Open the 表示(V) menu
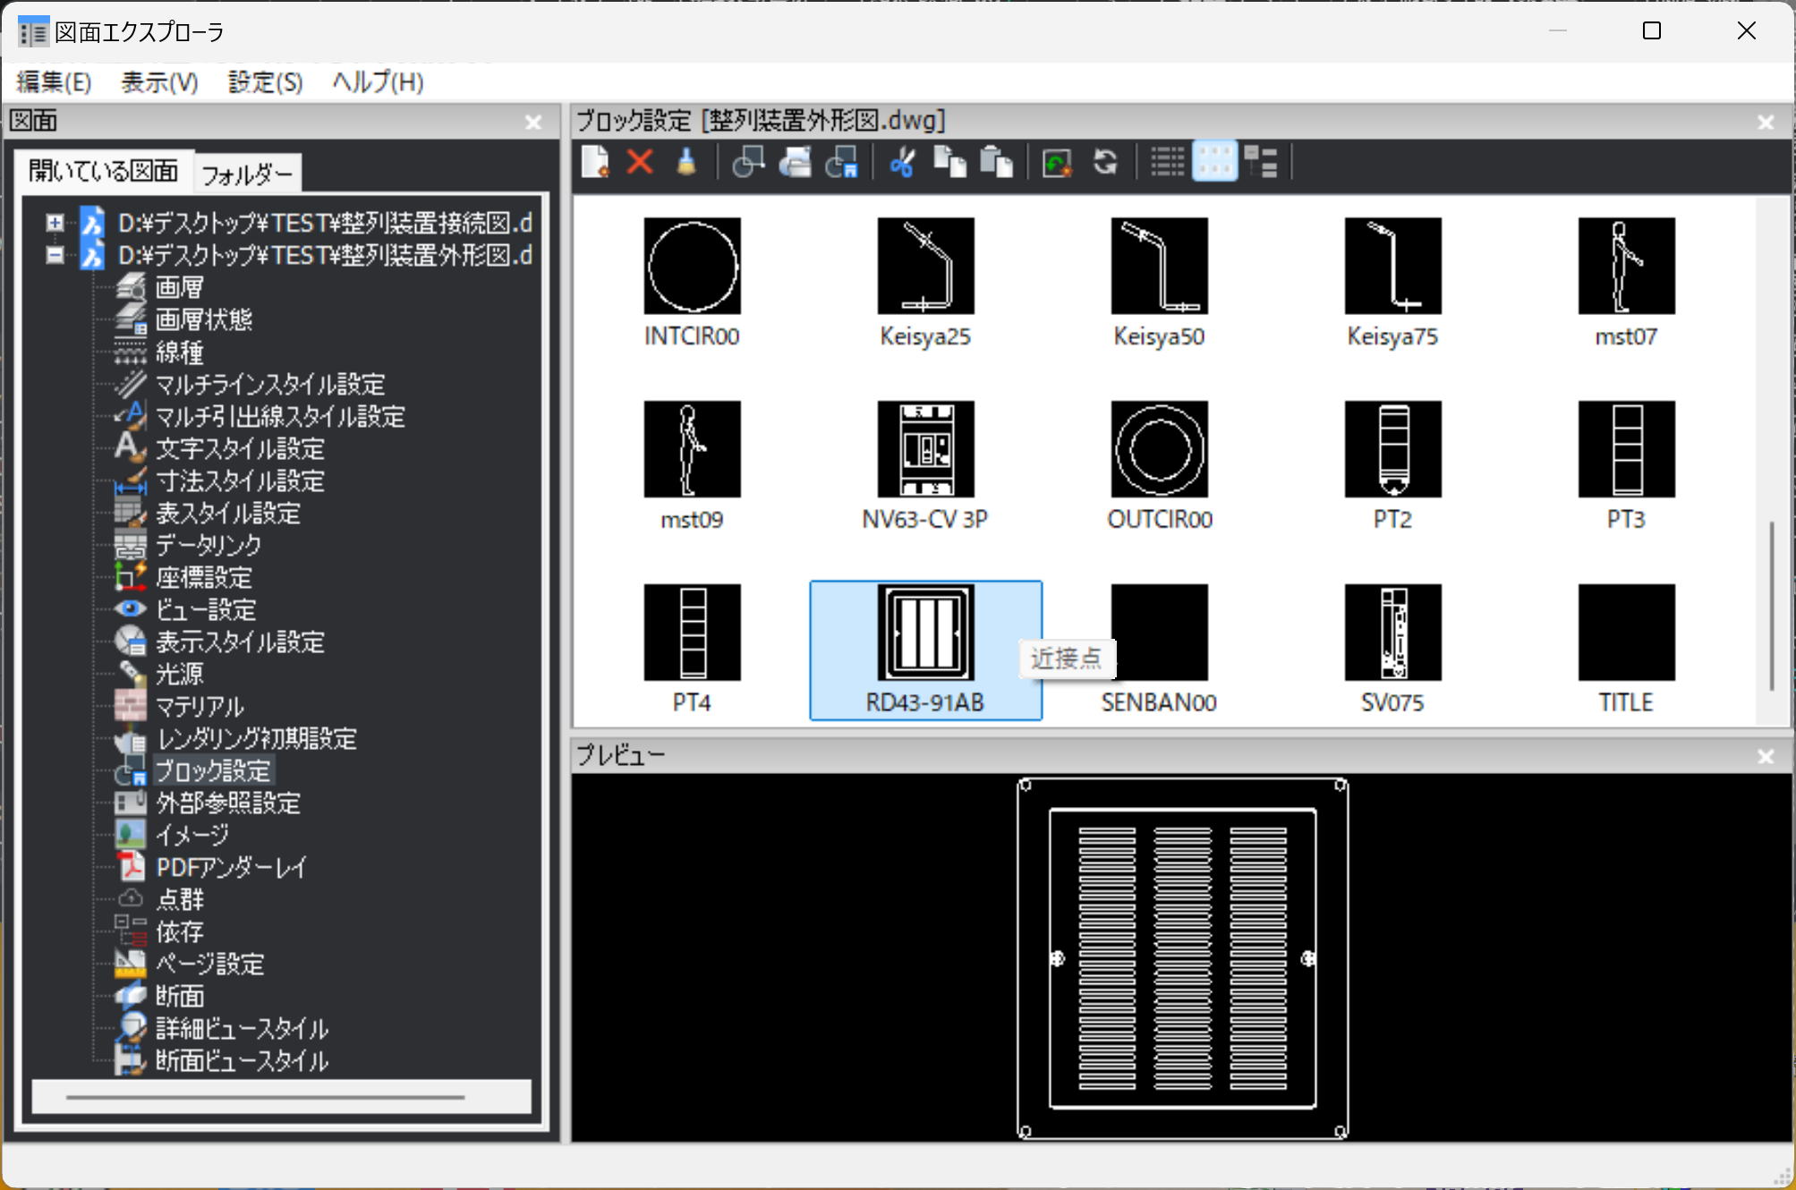Image resolution: width=1796 pixels, height=1190 pixels. click(159, 82)
